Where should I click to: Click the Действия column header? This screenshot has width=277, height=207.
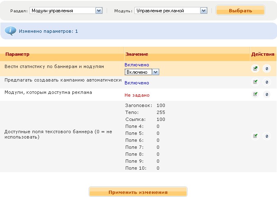pyautogui.click(x=263, y=54)
